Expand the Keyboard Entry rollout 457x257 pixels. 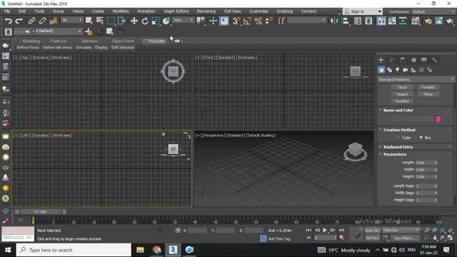(398, 147)
